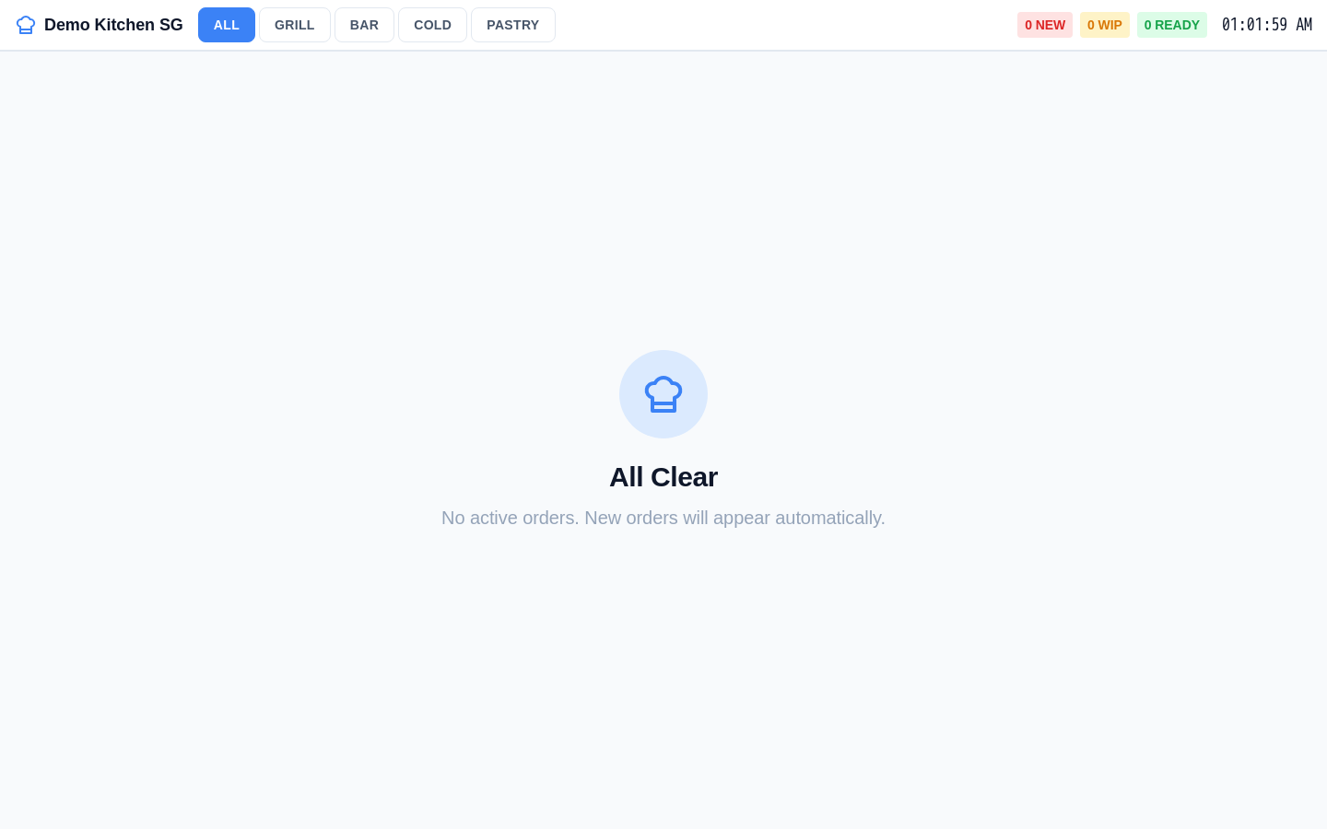Click the red 0 NEW badge
Screen dimensions: 1327x829
pyautogui.click(x=1045, y=25)
